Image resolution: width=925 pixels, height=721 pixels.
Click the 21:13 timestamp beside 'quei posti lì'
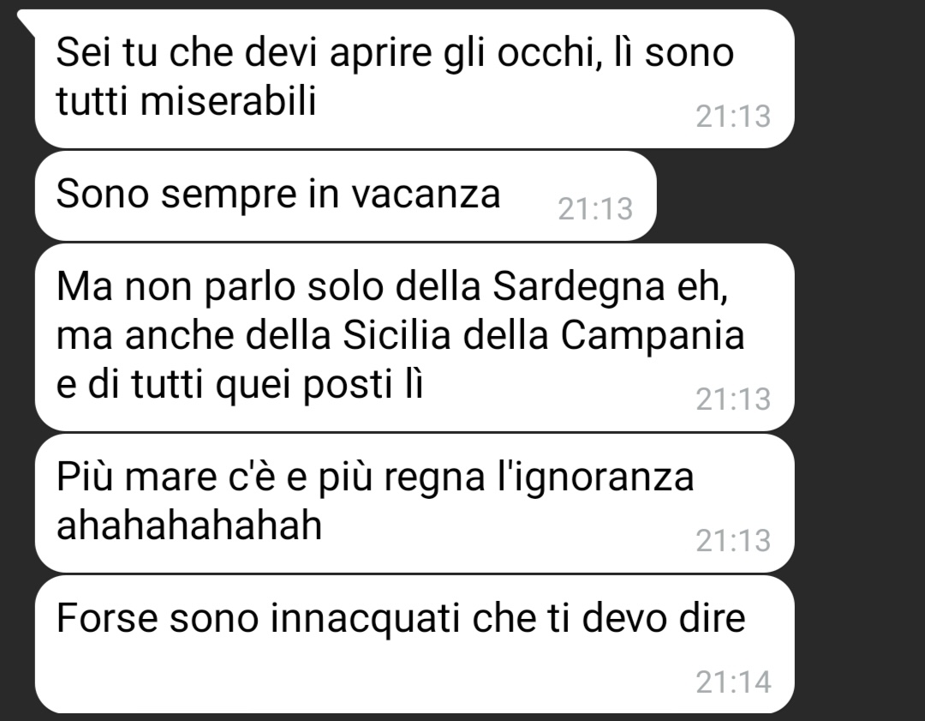pyautogui.click(x=733, y=399)
